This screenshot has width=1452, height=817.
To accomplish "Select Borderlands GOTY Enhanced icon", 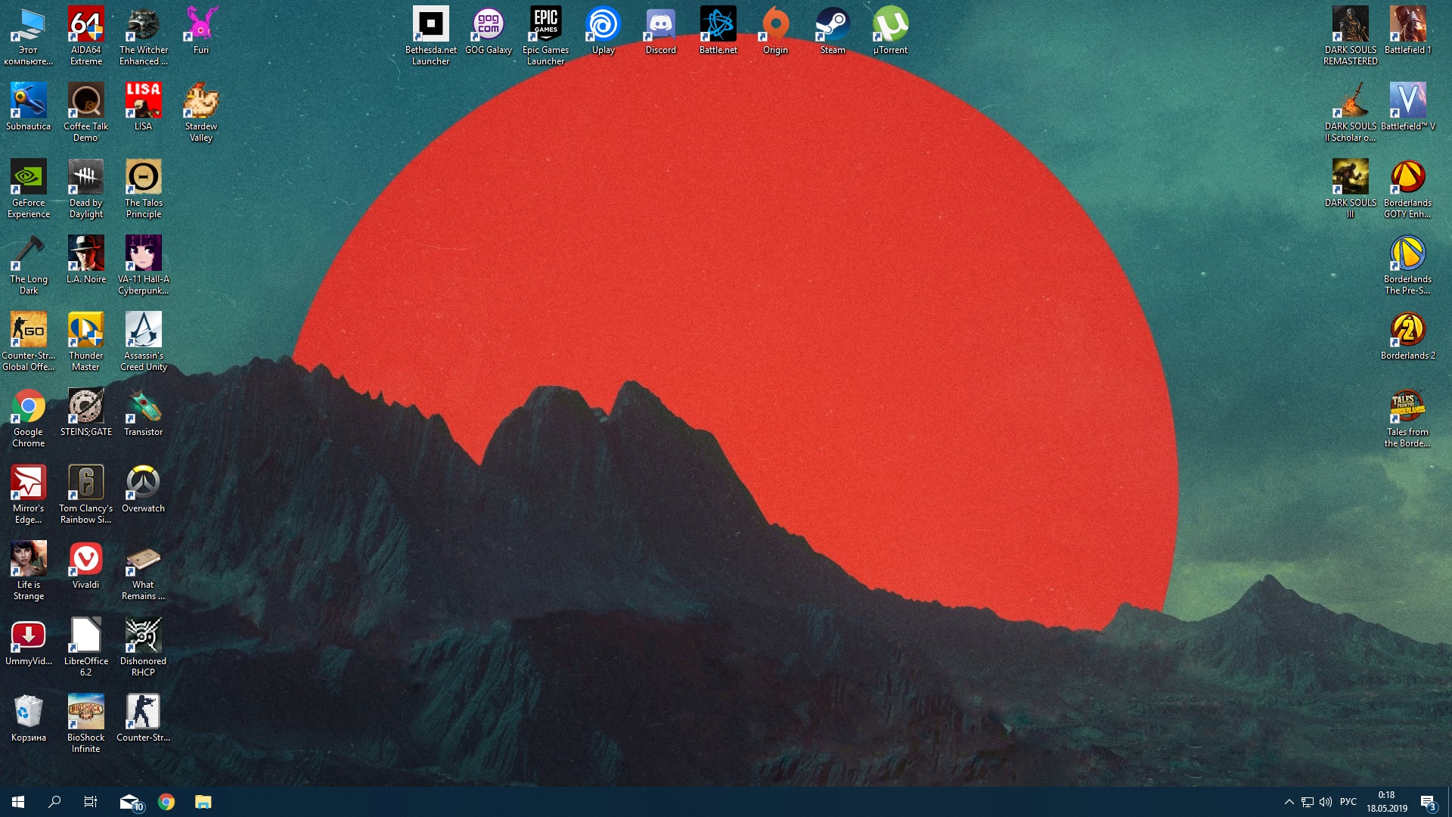I will [x=1407, y=189].
